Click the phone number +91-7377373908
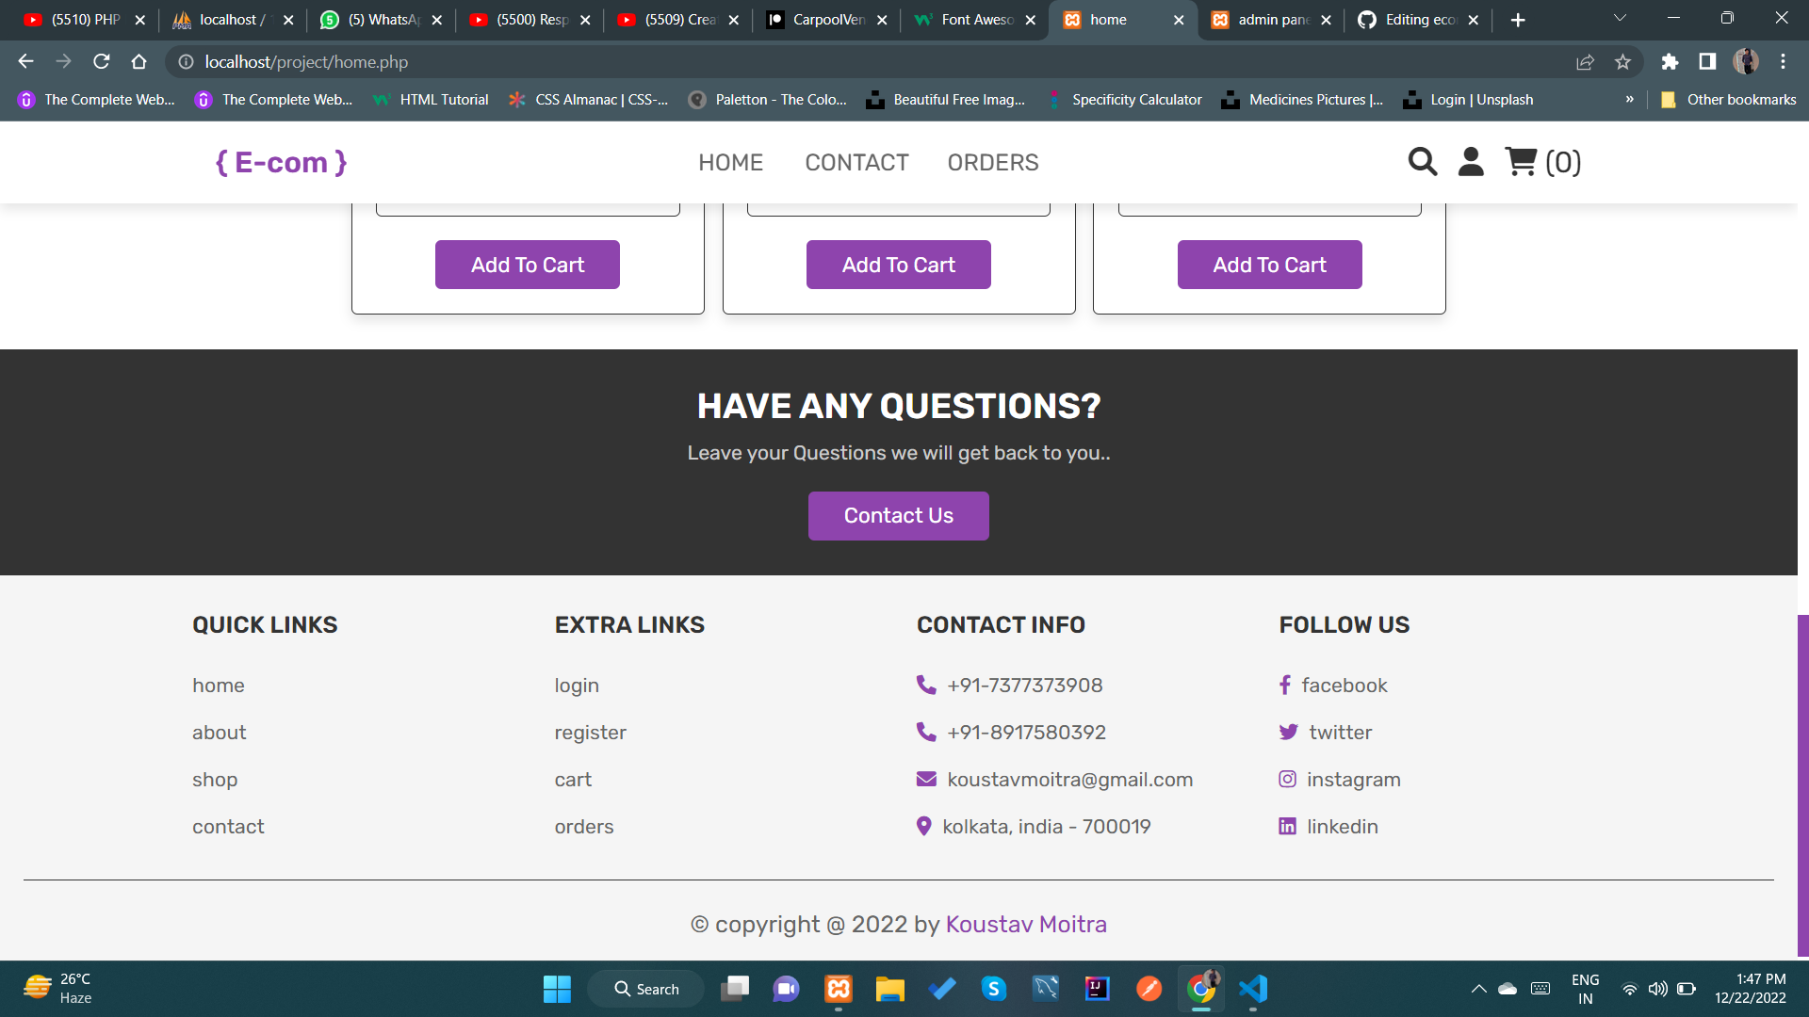 (1009, 686)
